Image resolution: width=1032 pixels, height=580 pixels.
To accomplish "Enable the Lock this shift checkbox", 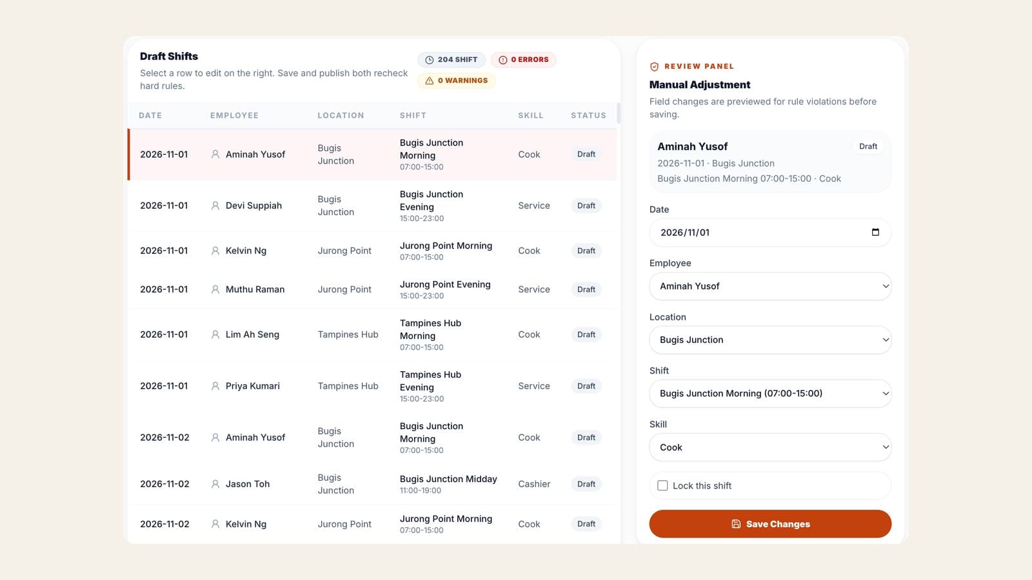I will click(x=662, y=486).
